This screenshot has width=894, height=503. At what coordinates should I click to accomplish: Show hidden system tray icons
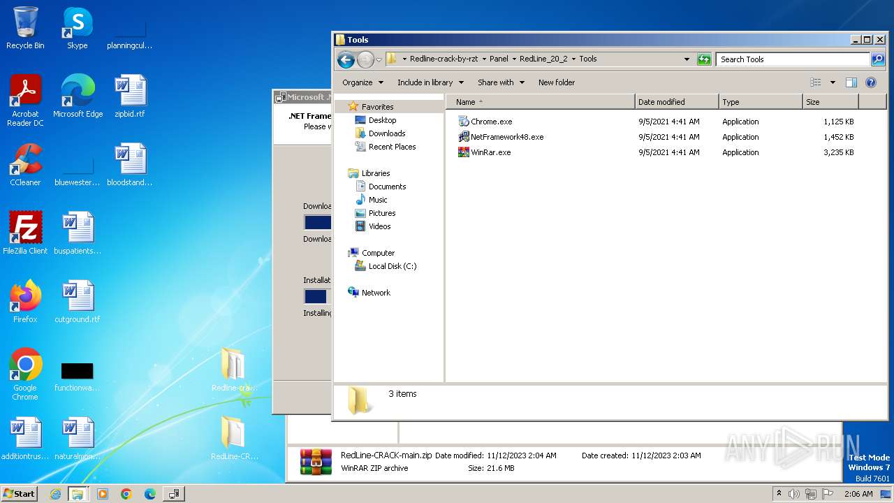pyautogui.click(x=779, y=494)
